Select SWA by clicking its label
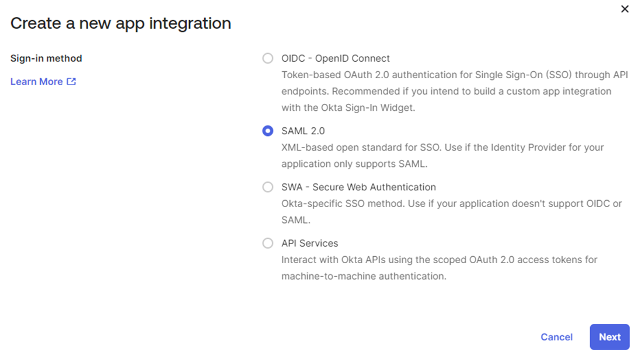This screenshot has height=363, width=638. point(358,187)
